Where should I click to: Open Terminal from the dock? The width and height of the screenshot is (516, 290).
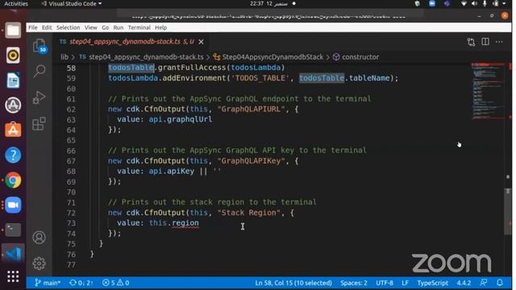tap(13, 230)
